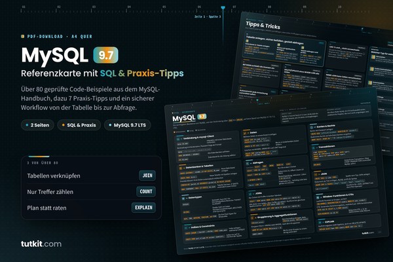393x262 pixels.
Task: Click the 9.7 version badge beside the large MySQL title
Action: pos(105,55)
